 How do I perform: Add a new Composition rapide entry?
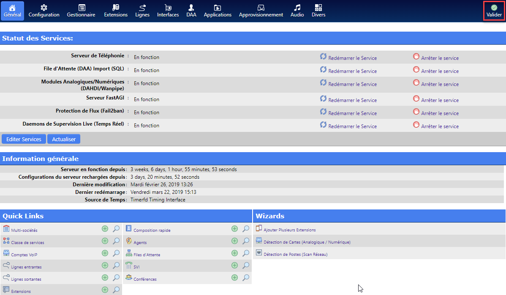point(234,229)
